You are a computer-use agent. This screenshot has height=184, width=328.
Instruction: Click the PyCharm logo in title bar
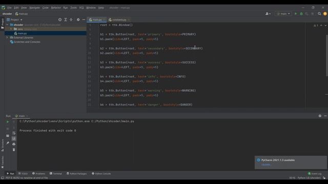click(4, 8)
